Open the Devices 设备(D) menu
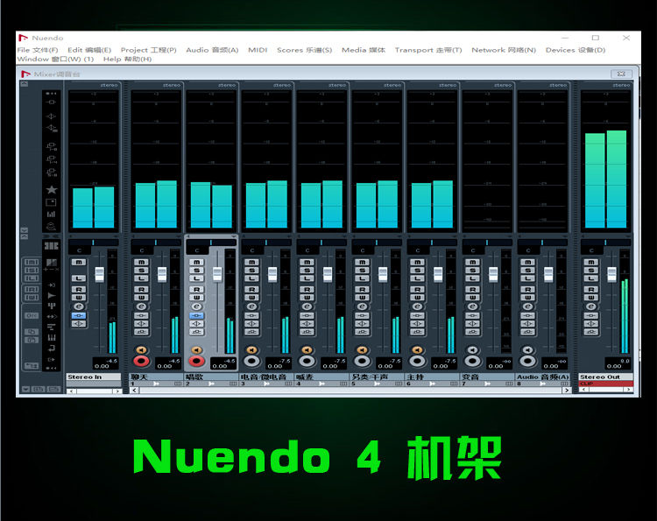 tap(576, 50)
